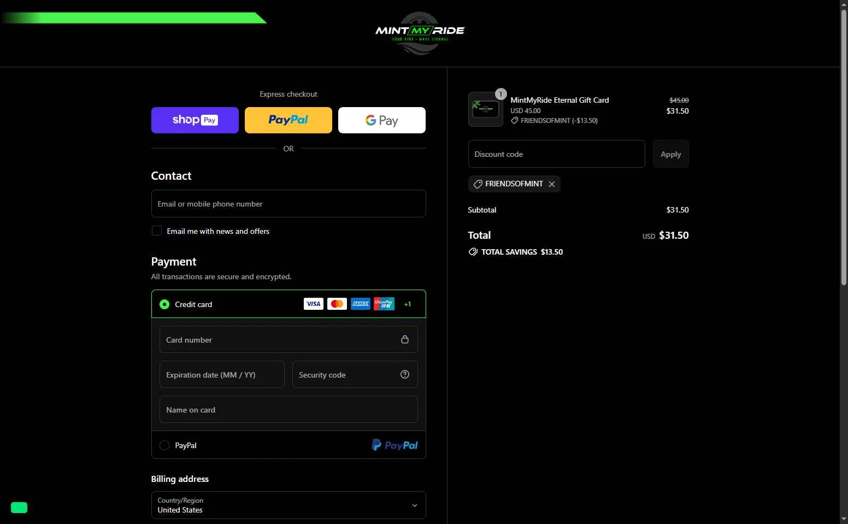Viewport: 848px width, 524px height.
Task: Click the green chat widget button
Action: pos(19,508)
